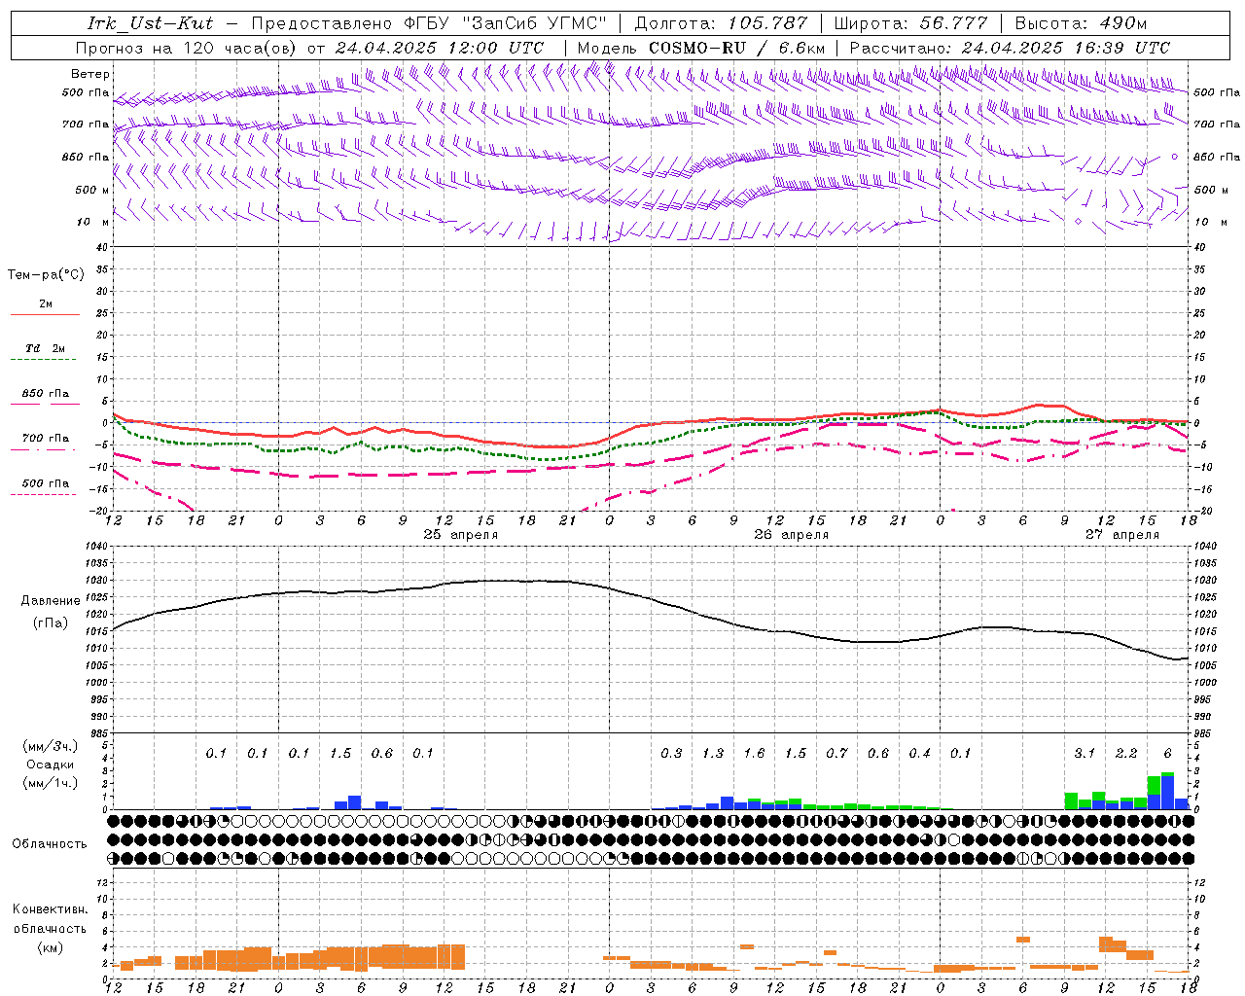Click the Осадки precipitation label
This screenshot has height=996, width=1245.
coord(51,765)
